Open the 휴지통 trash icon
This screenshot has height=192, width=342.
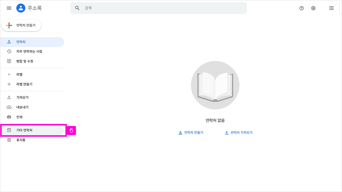9,140
